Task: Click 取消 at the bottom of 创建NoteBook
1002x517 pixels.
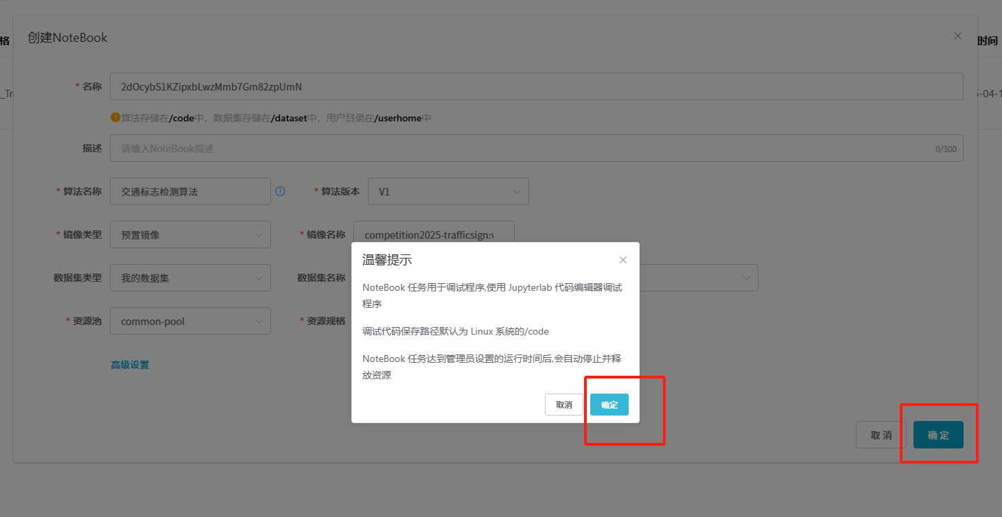Action: pos(881,435)
